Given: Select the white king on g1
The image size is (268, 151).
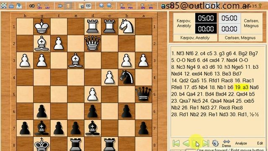Looking at the screenshot, I should pos(42,26).
